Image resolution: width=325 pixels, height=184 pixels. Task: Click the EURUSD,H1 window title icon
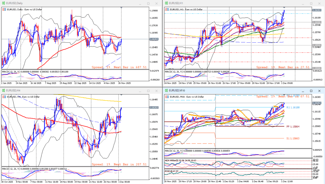166,3
